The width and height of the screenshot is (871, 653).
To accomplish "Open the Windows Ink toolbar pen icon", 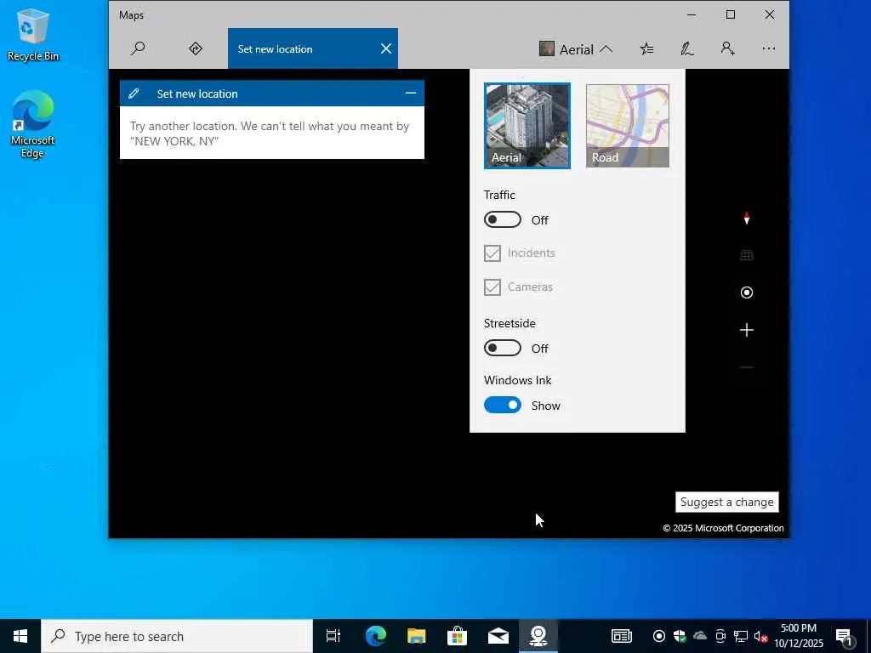I will coord(687,48).
